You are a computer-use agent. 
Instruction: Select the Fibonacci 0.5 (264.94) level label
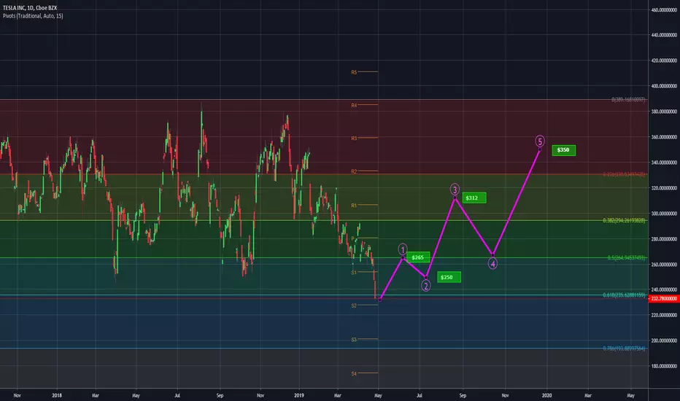(626, 258)
